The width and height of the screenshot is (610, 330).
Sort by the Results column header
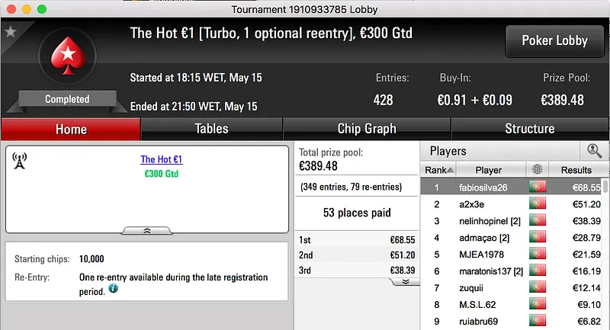[x=576, y=170]
